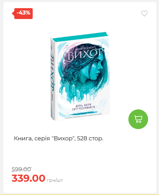
Task: Click the red sale price 339.00
Action: (28, 178)
